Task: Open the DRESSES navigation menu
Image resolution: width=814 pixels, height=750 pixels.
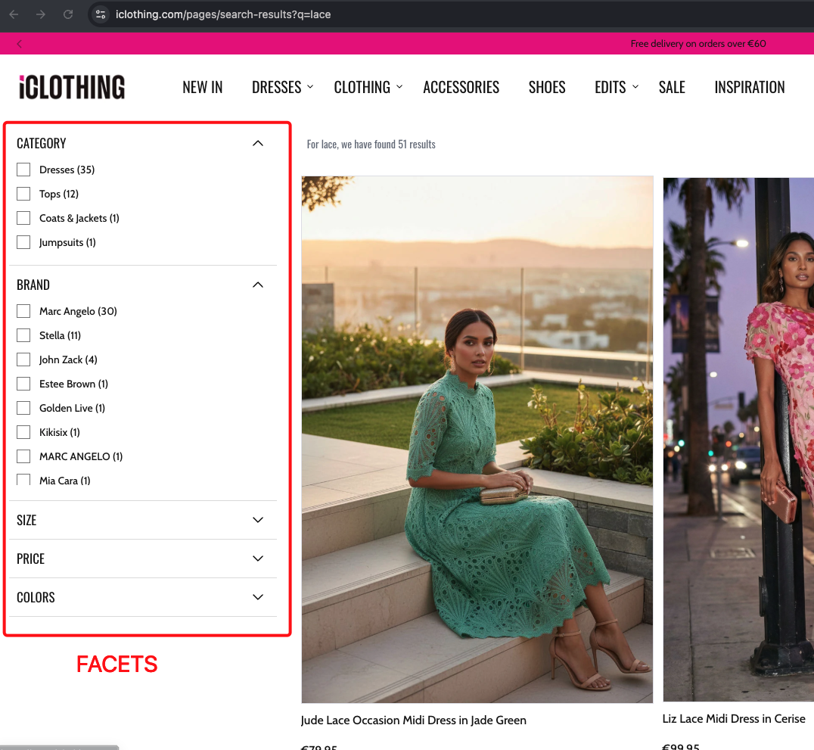Action: coord(277,87)
